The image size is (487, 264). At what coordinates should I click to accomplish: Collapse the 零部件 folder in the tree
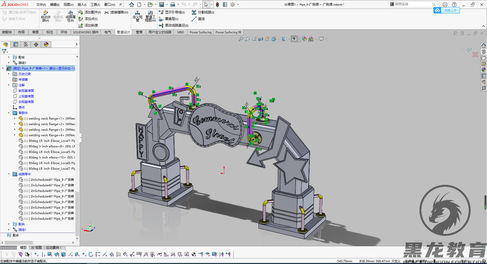[9, 113]
